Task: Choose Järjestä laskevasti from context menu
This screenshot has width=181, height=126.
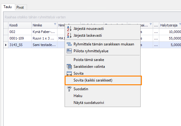Action: (102, 35)
